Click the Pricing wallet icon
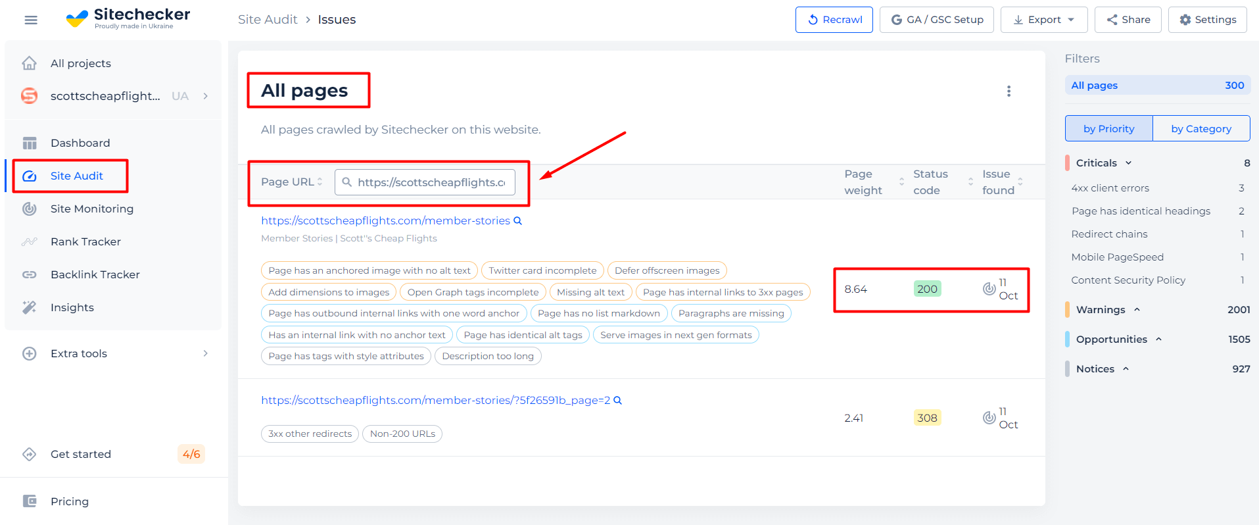Screen dimensions: 1259x525 click(x=30, y=501)
